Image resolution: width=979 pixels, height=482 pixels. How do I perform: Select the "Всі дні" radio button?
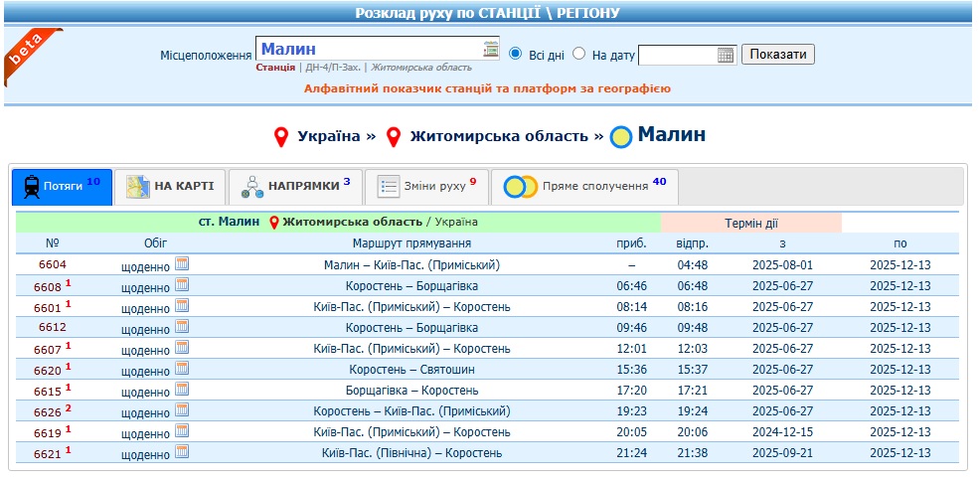pos(515,54)
